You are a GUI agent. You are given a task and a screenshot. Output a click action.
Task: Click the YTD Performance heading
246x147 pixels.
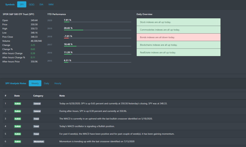[x=57, y=14]
